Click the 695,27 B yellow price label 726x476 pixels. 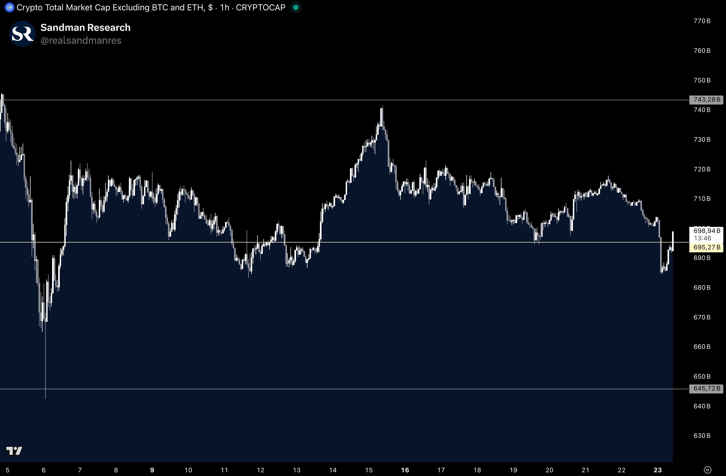pos(706,247)
